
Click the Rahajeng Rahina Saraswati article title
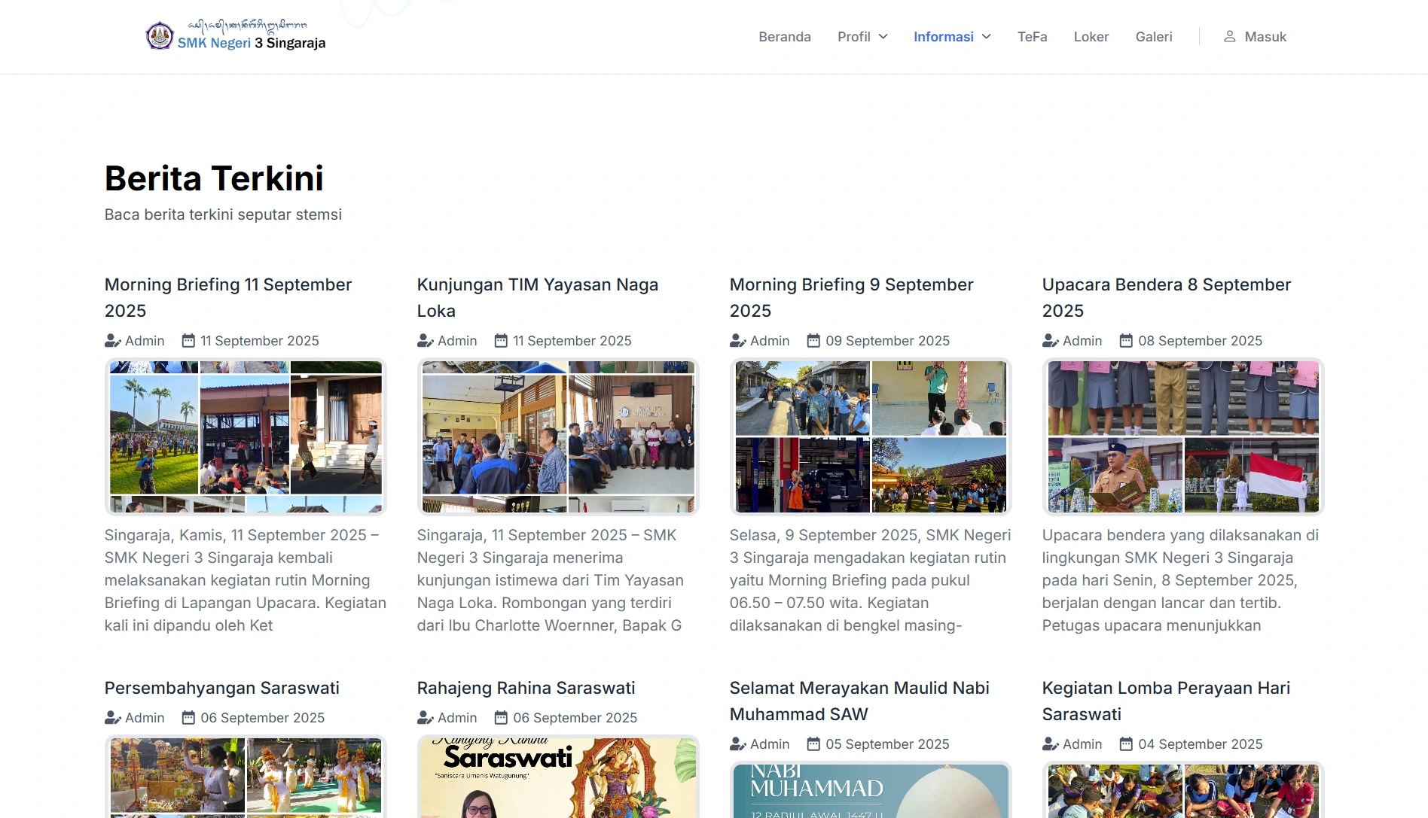pos(526,687)
